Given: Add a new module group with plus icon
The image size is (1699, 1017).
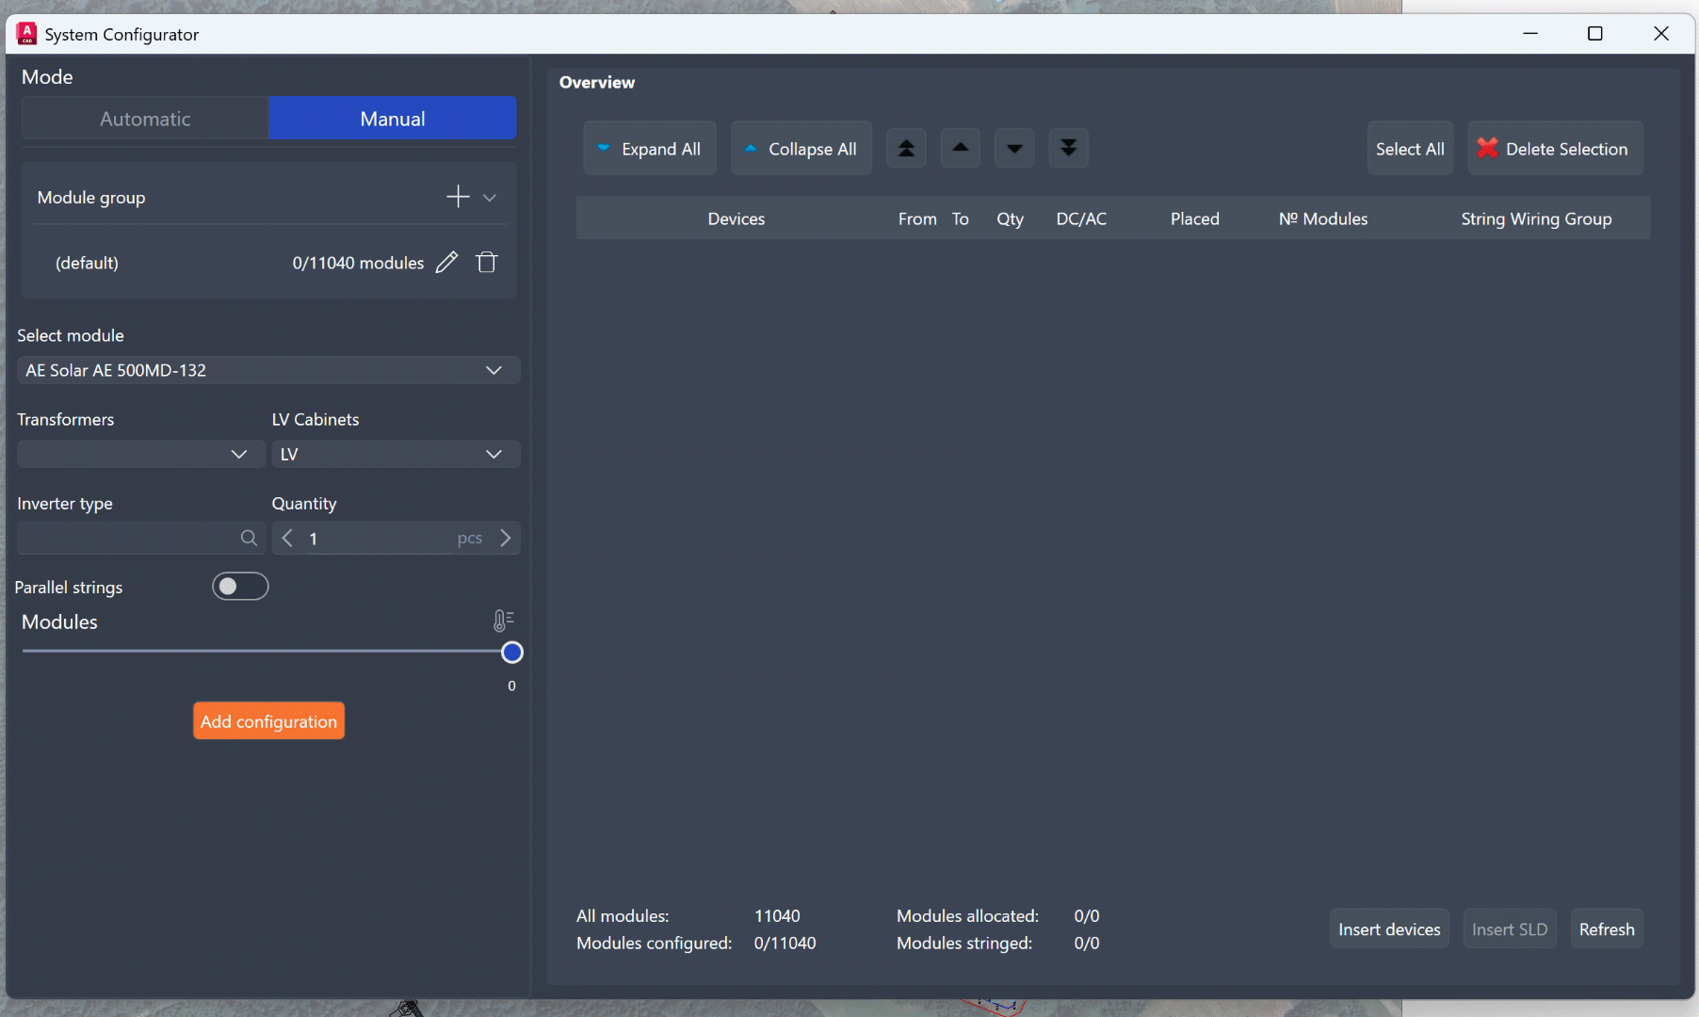Looking at the screenshot, I should click(x=458, y=197).
